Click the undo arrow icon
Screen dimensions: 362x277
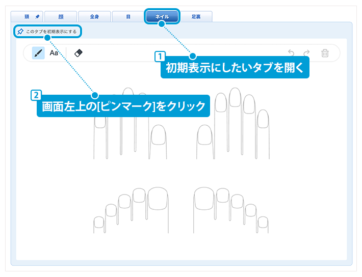(x=291, y=53)
